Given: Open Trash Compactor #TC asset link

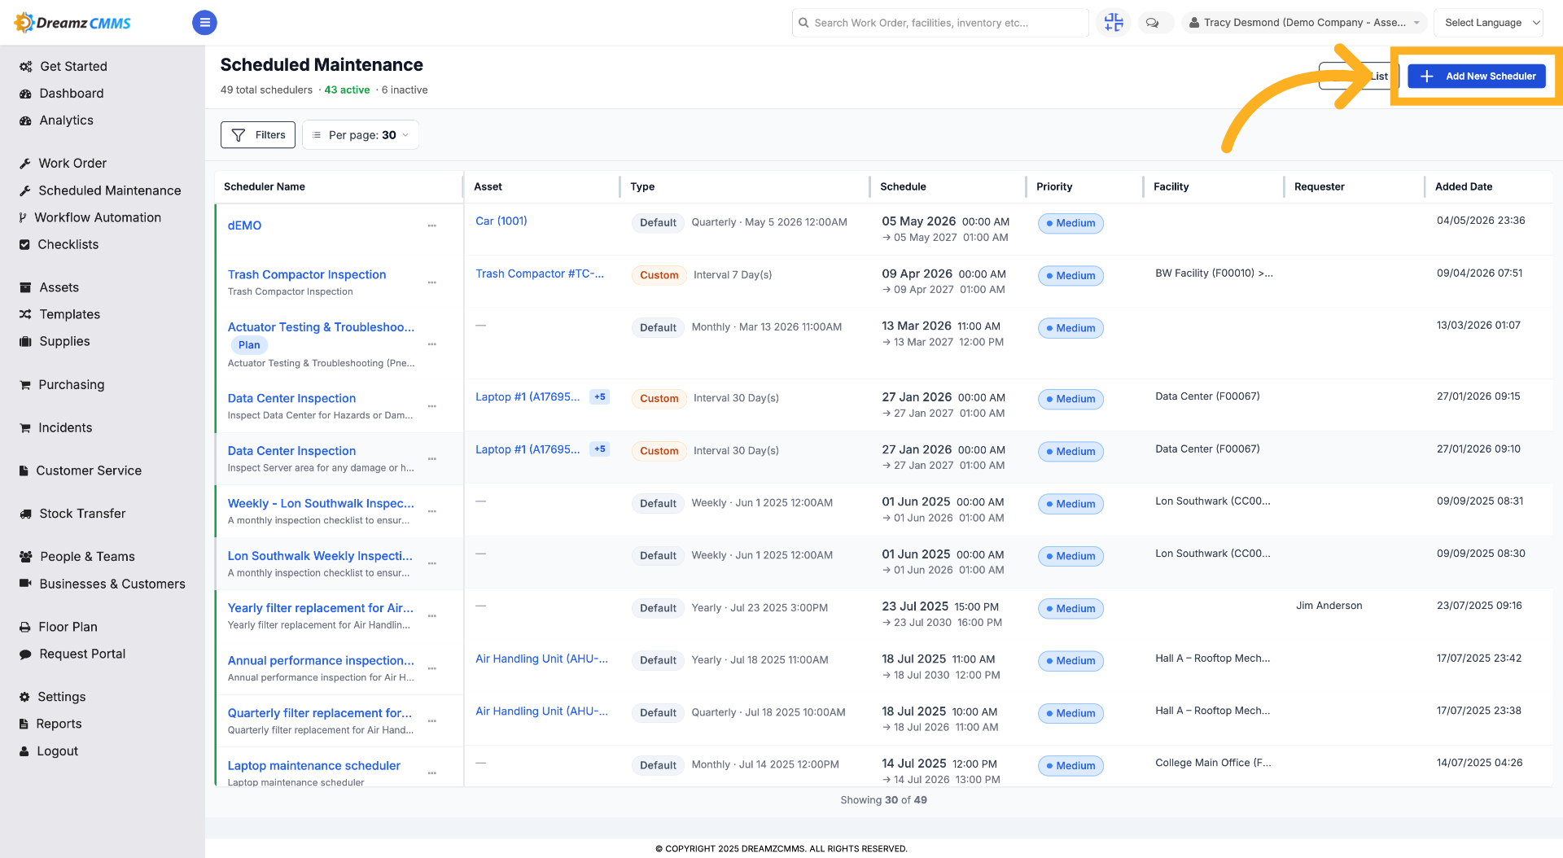Looking at the screenshot, I should pos(540,274).
